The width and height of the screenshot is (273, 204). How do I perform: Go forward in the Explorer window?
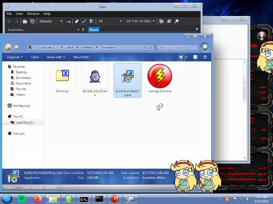[x=16, y=47]
